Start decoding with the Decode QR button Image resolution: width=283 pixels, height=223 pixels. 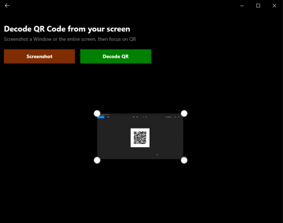(115, 56)
